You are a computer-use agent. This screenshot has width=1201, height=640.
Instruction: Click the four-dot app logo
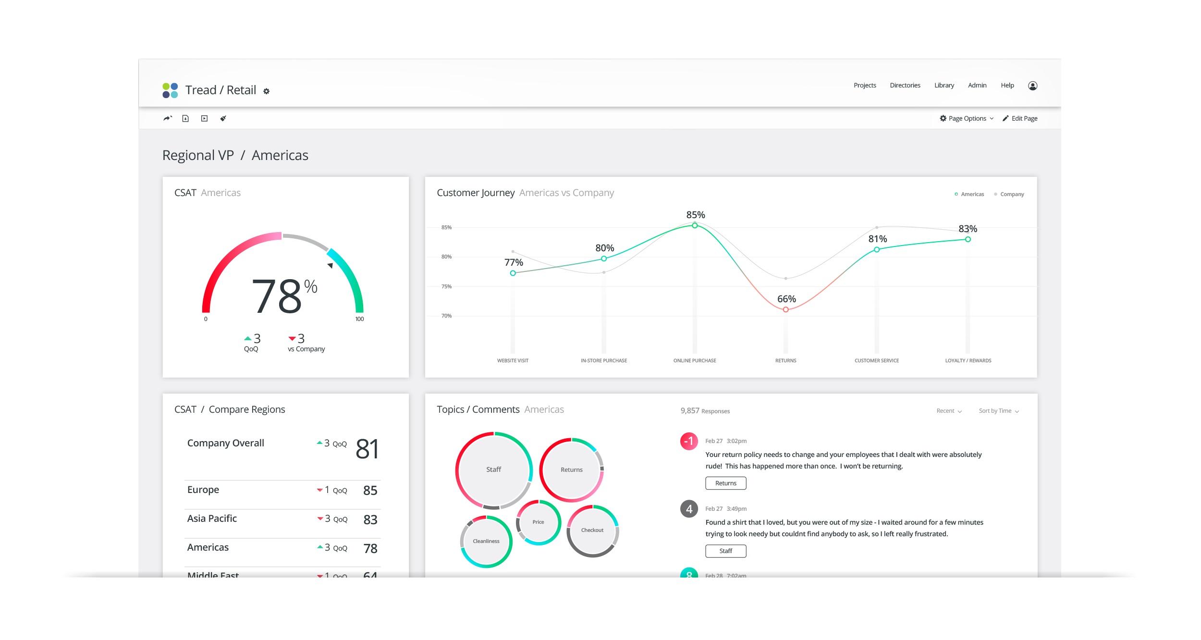pyautogui.click(x=170, y=90)
